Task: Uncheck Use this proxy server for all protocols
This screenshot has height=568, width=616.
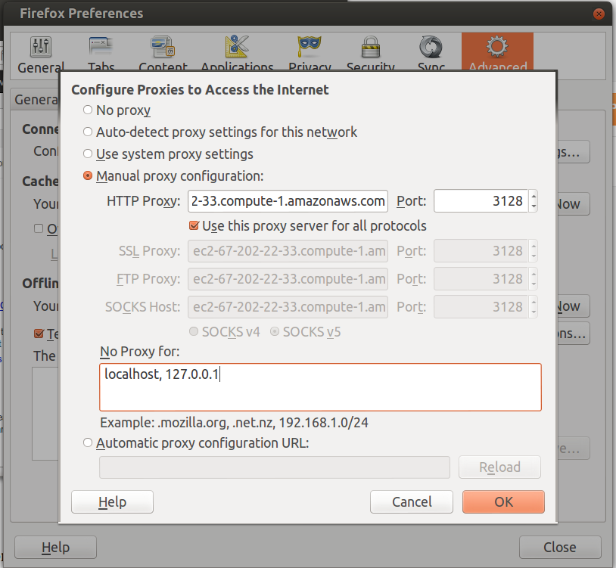Action: [194, 225]
